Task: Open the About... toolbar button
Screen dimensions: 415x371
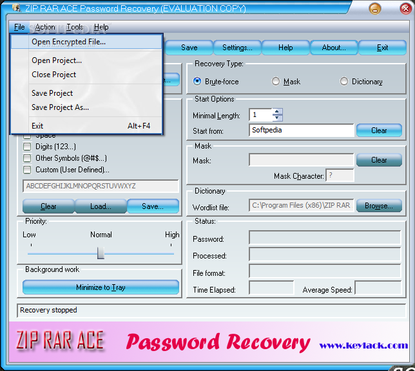Action: (334, 48)
